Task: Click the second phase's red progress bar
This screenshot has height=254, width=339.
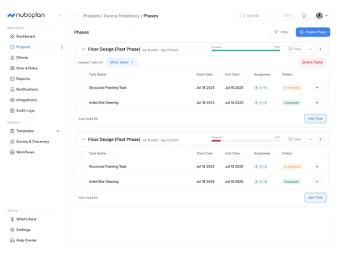Action: (216, 141)
